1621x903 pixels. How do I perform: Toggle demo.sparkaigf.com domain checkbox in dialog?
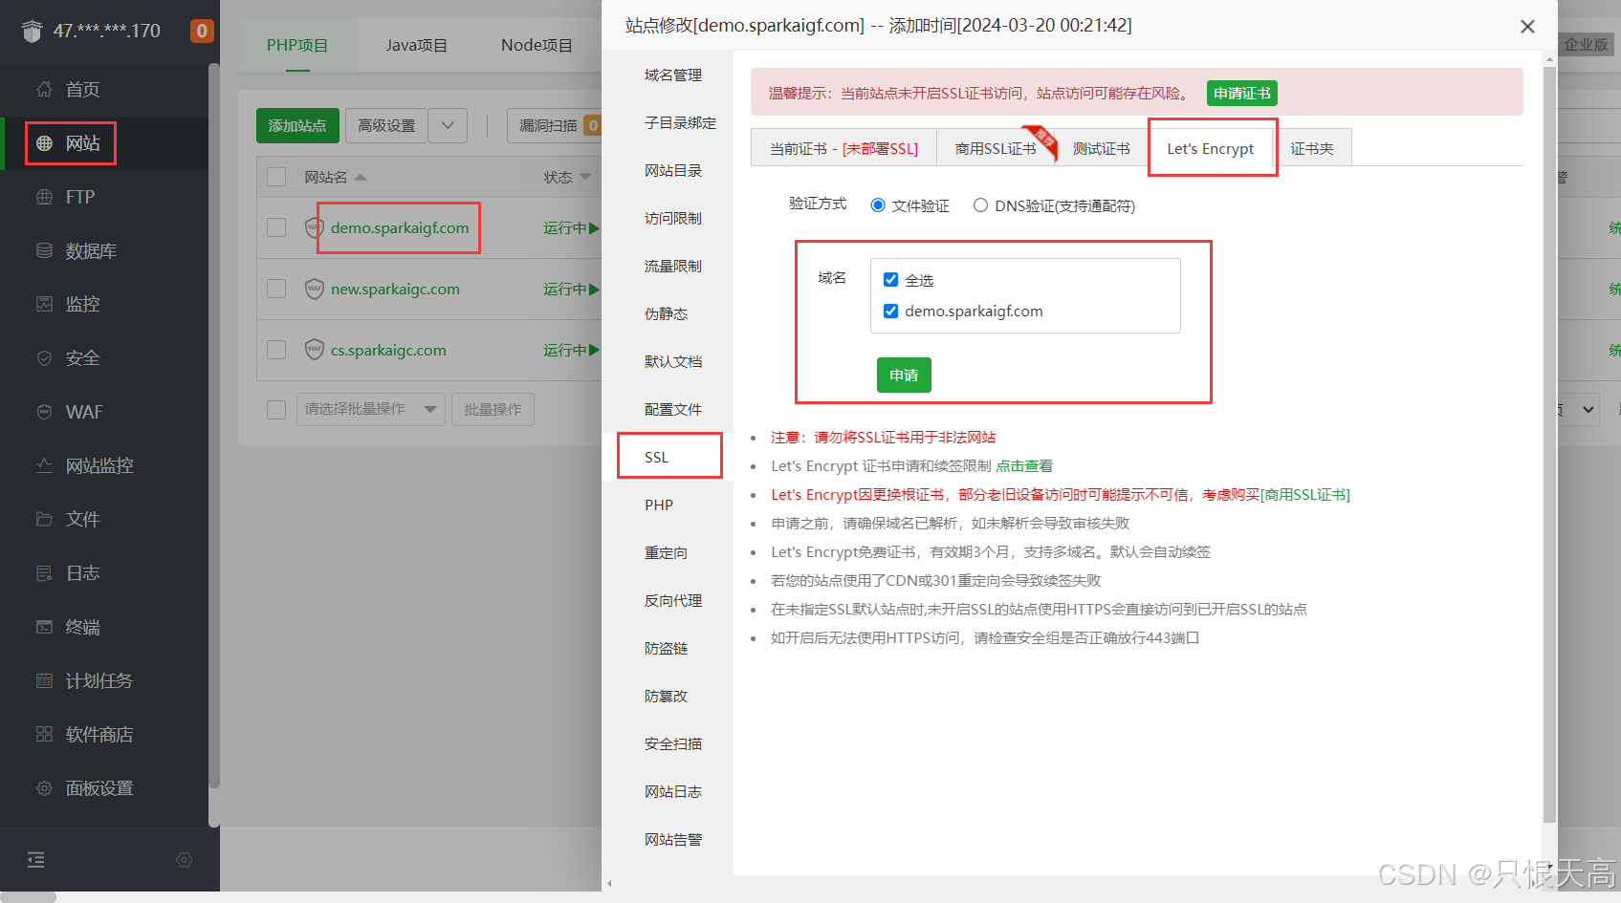pyautogui.click(x=890, y=311)
